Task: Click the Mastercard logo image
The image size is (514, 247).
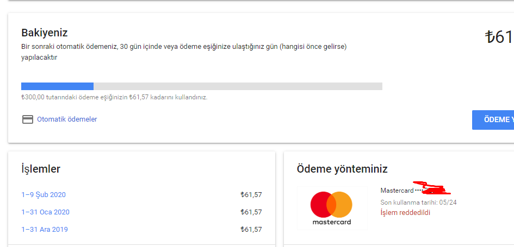Action: point(331,208)
